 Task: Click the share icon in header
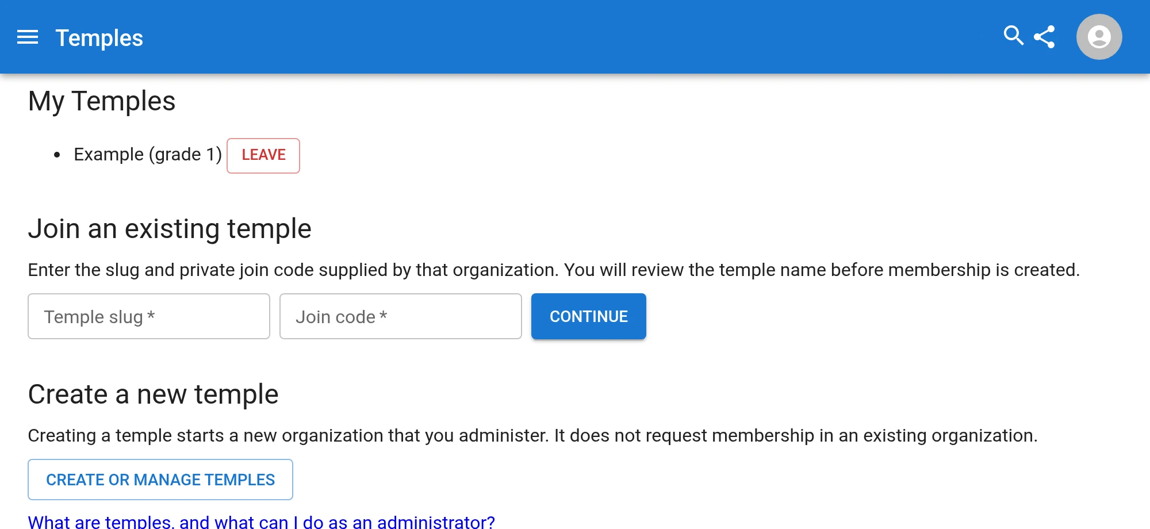click(x=1044, y=37)
